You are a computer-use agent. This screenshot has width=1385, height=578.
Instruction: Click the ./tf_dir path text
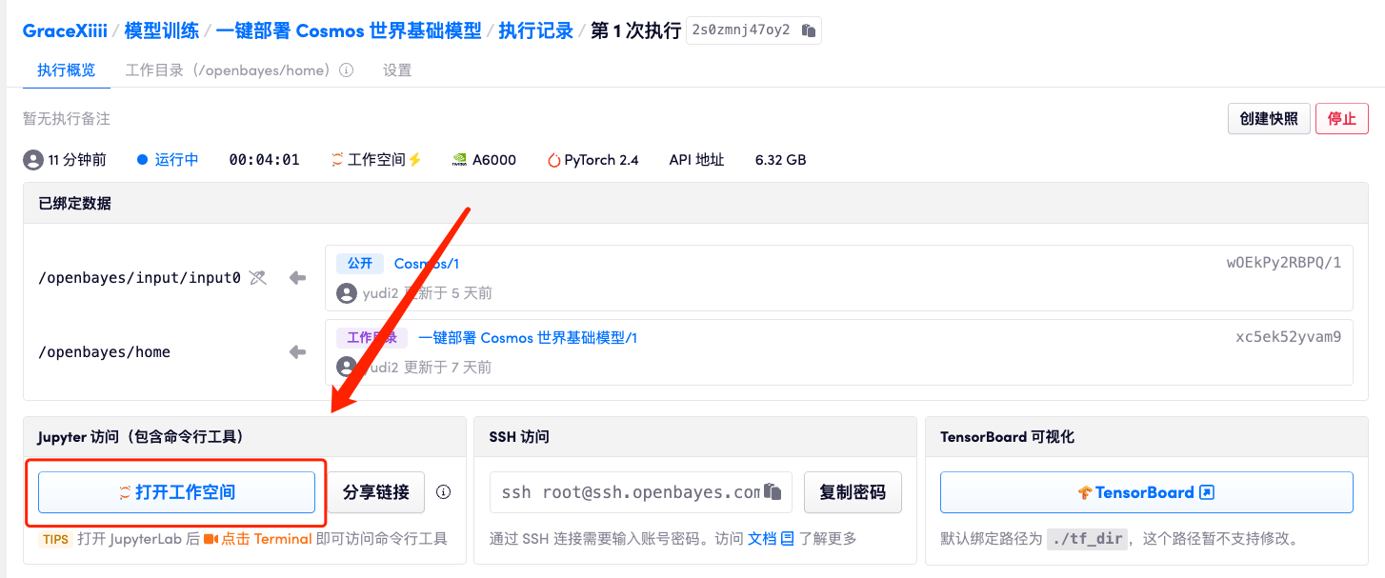tap(1087, 539)
